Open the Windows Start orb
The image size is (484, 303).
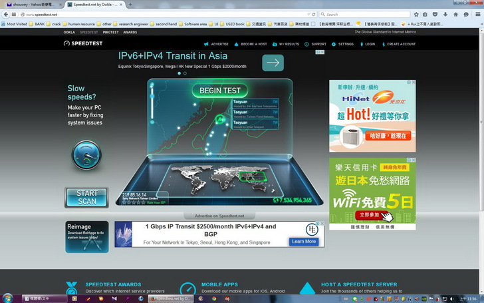pyautogui.click(x=7, y=298)
